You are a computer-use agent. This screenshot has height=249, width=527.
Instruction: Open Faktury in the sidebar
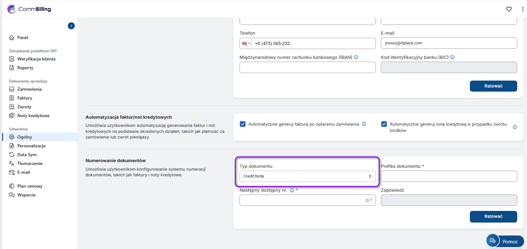25,98
